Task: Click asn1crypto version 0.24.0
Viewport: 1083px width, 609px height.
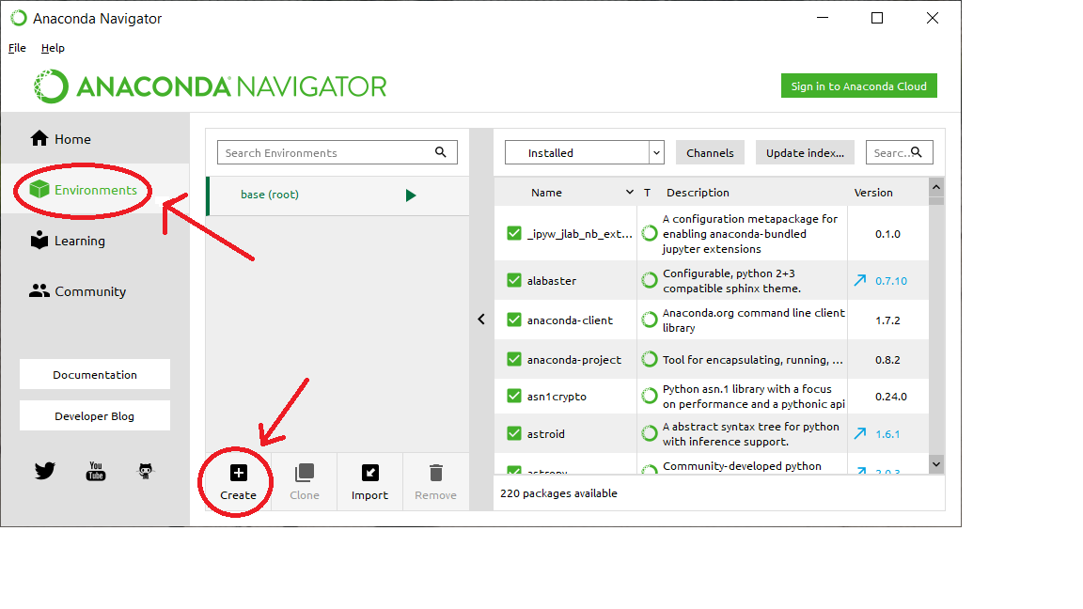Action: tap(891, 397)
